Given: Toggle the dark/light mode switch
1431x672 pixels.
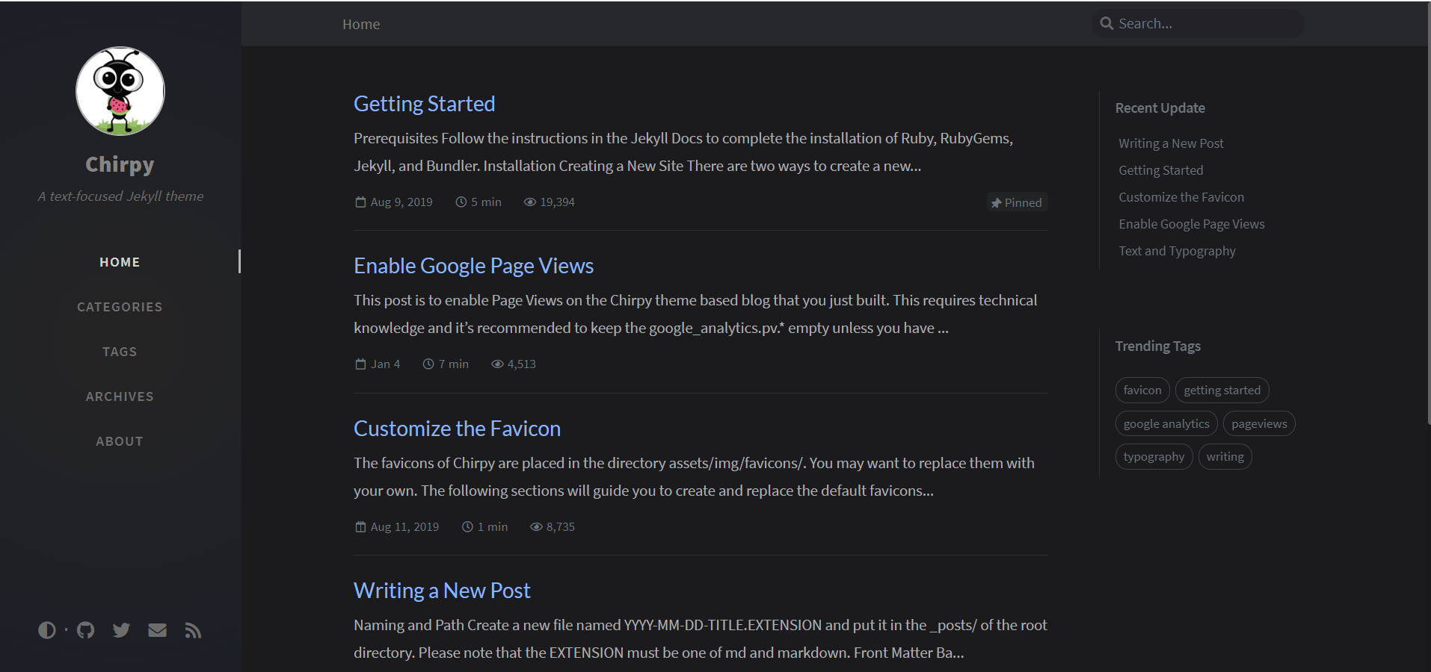Looking at the screenshot, I should (x=46, y=630).
